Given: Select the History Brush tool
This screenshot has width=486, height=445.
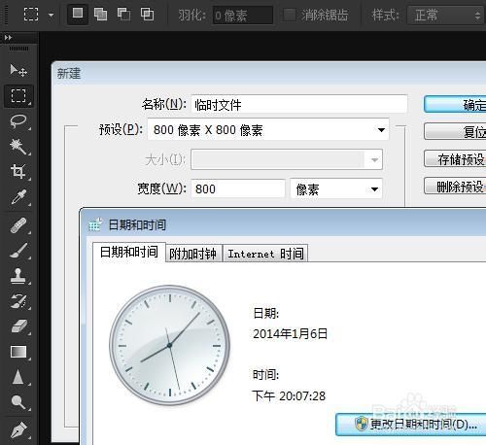Looking at the screenshot, I should pos(18,301).
